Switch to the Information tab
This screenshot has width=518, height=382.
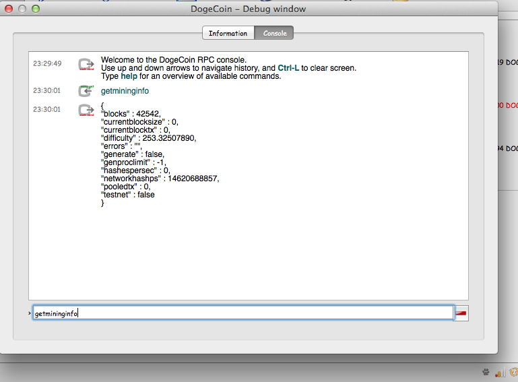coord(228,33)
